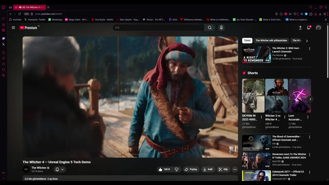This screenshot has height=185, width=329.
Task: Open options for Witcher 3 vs Witcher 4 short
Action: pos(285,117)
